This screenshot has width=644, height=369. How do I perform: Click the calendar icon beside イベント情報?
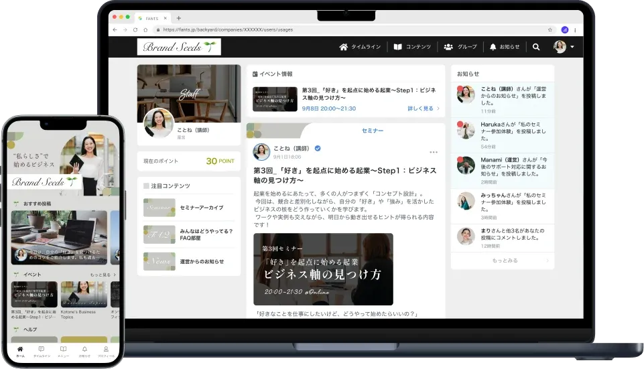point(255,74)
